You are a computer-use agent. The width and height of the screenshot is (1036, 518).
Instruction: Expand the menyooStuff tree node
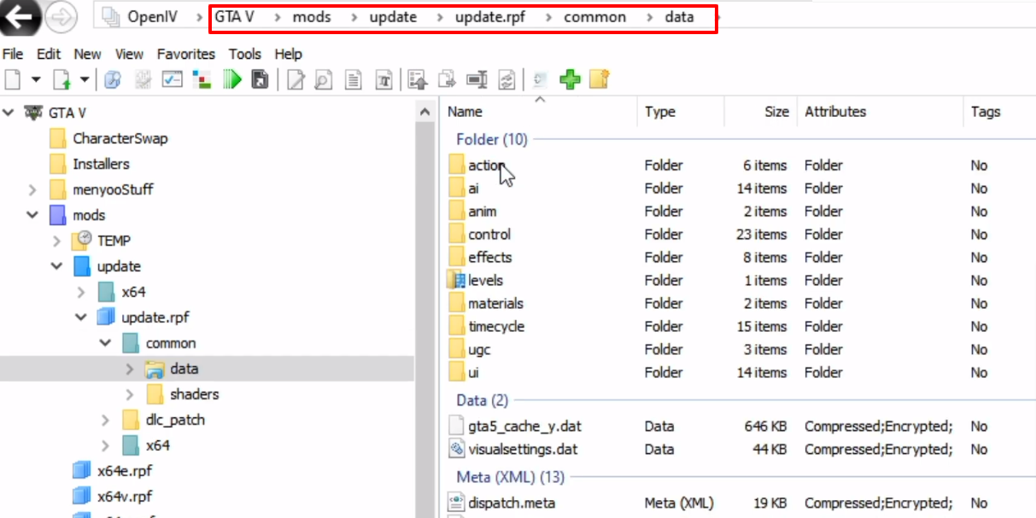(32, 189)
